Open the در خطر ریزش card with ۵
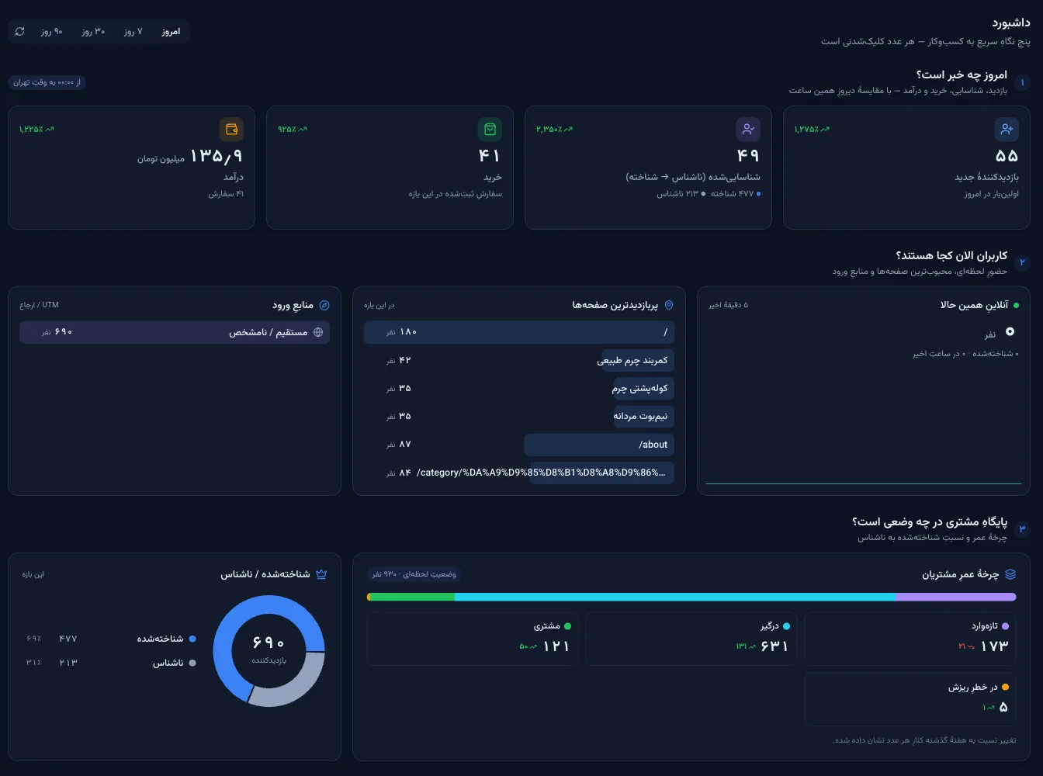The width and height of the screenshot is (1043, 776). [x=910, y=699]
